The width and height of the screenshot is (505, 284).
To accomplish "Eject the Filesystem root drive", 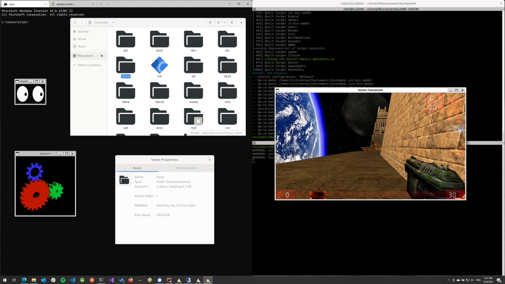I will 101,56.
